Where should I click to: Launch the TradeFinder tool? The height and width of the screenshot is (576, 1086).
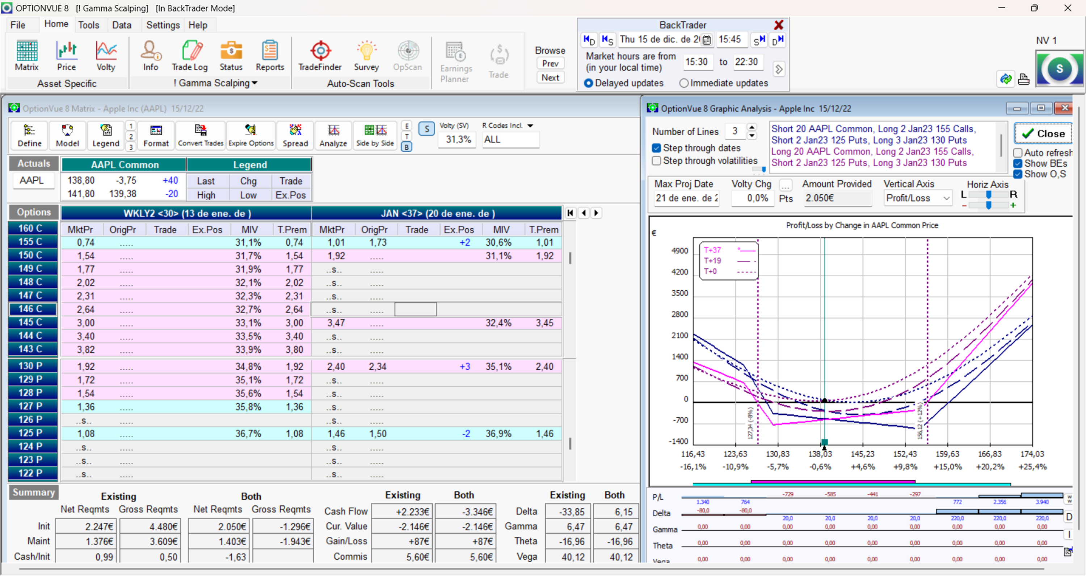click(320, 56)
